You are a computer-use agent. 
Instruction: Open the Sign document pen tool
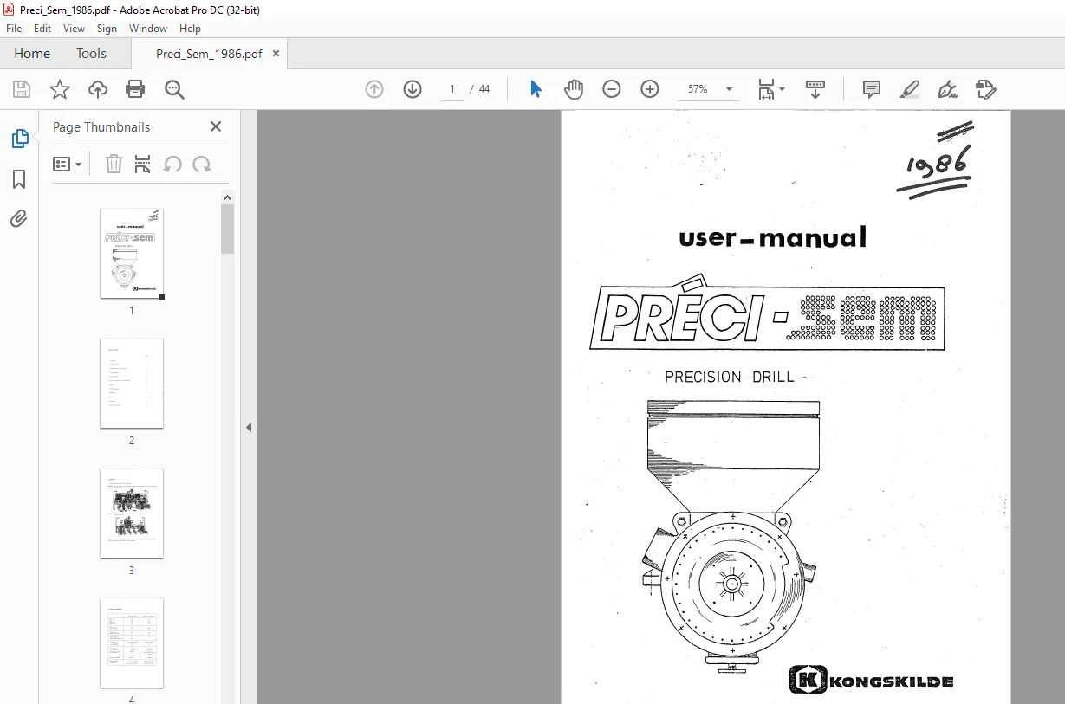(948, 89)
